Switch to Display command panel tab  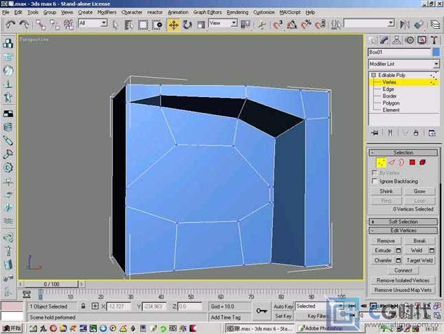tap(422, 41)
